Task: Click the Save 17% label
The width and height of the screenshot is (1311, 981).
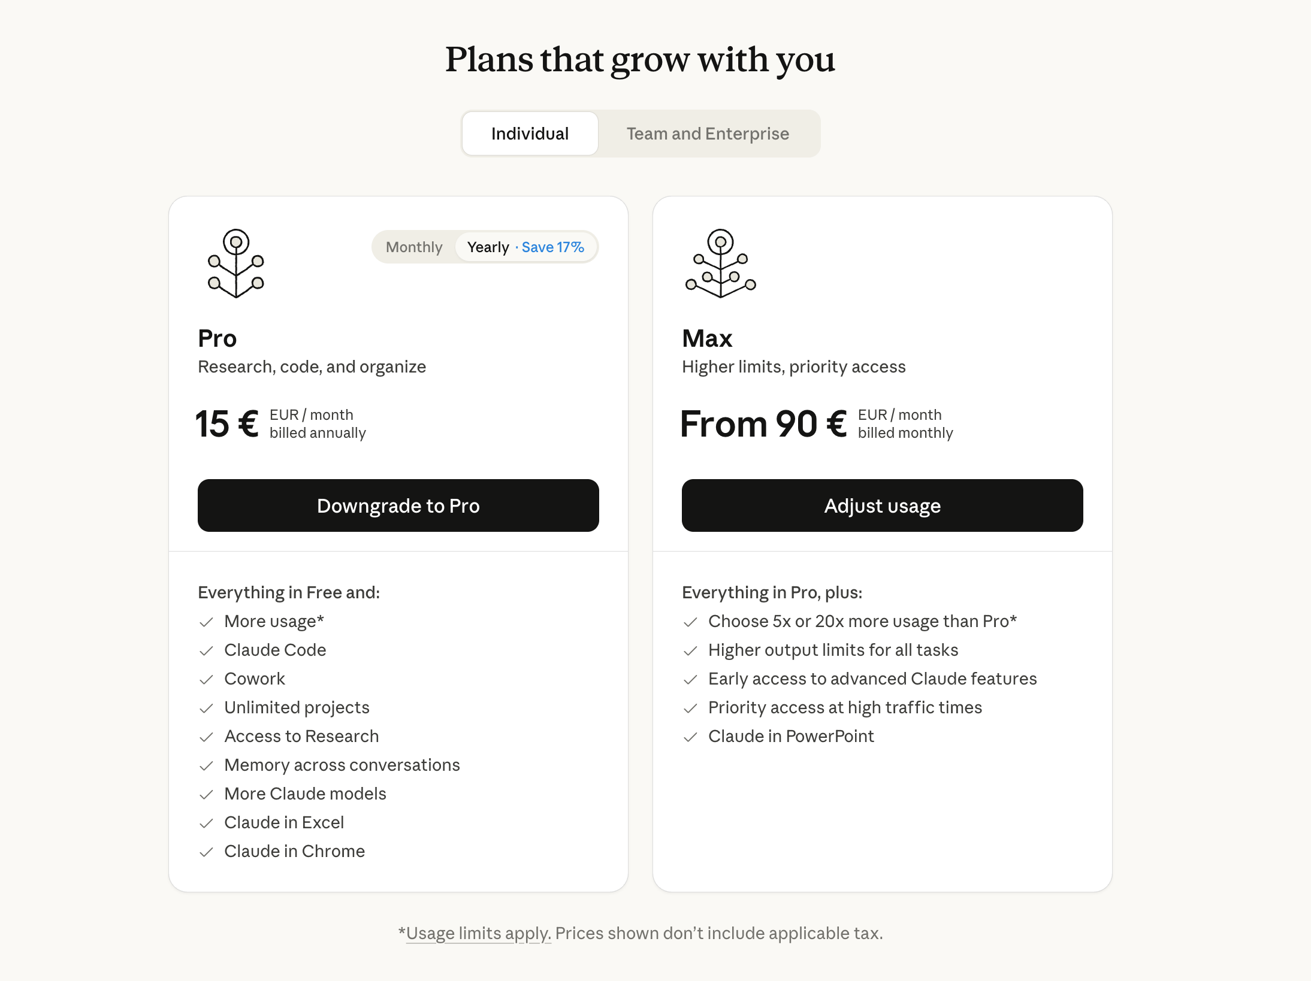Action: [x=552, y=247]
